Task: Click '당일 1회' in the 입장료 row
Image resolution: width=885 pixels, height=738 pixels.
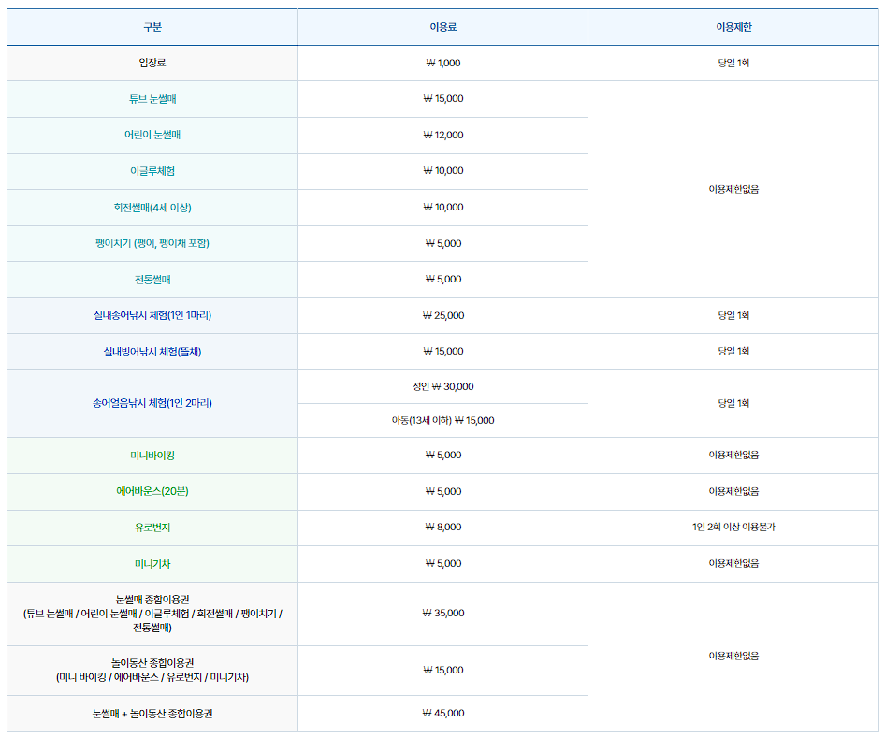Action: [x=733, y=63]
